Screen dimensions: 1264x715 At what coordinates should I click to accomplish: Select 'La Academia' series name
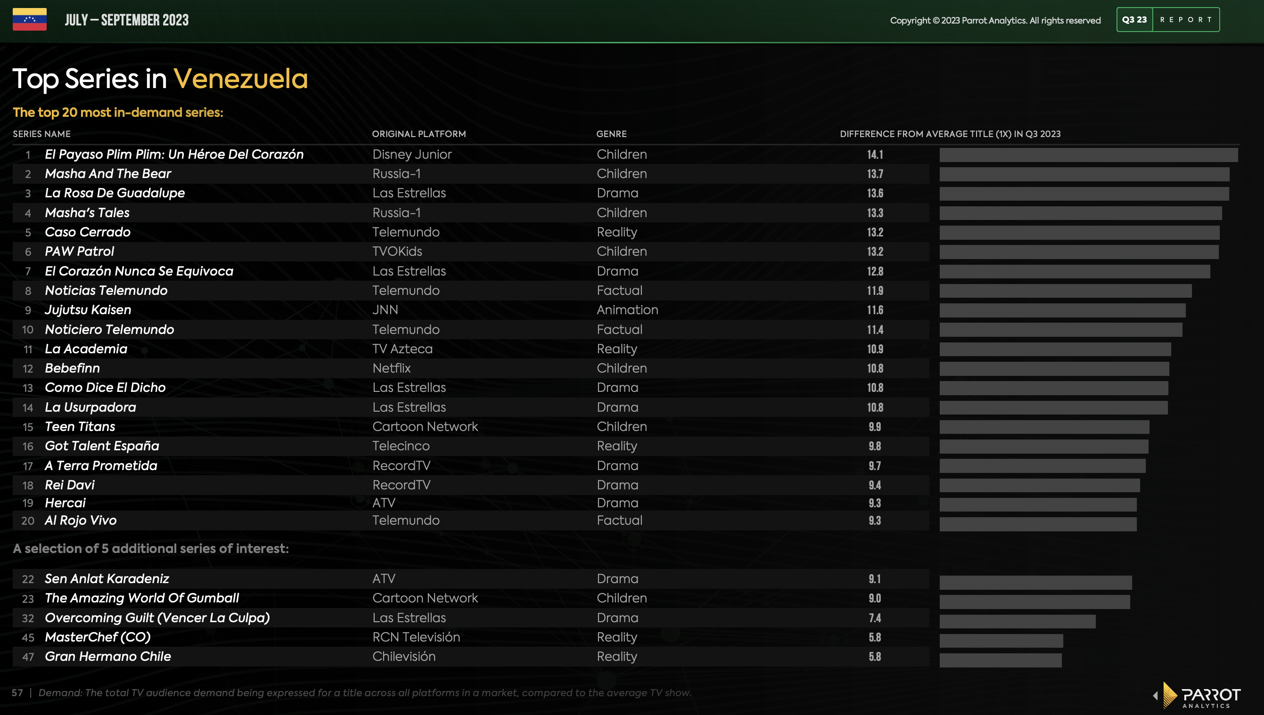pos(86,349)
